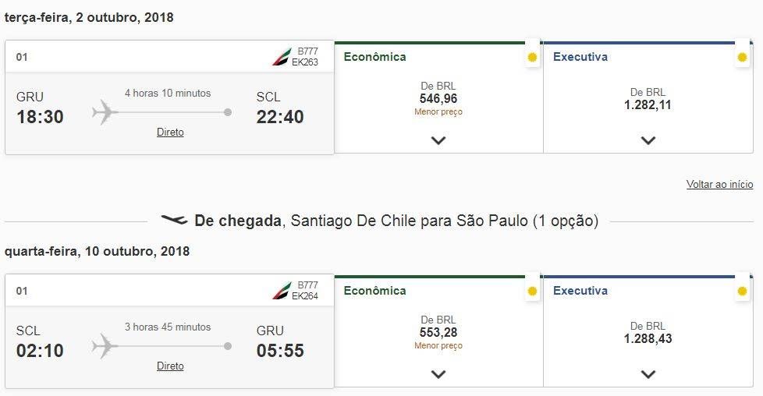Viewport: 763px width, 396px height.
Task: Click Emirates logo on flight EK263
Action: [282, 57]
